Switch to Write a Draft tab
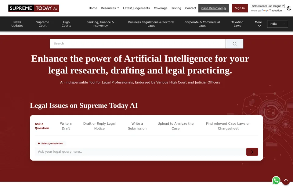The width and height of the screenshot is (293, 195). pos(66,126)
